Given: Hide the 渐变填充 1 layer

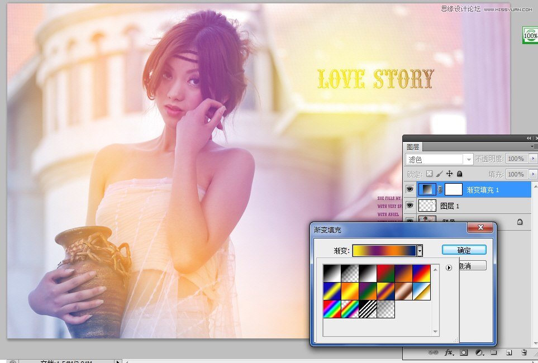Looking at the screenshot, I should pos(410,189).
